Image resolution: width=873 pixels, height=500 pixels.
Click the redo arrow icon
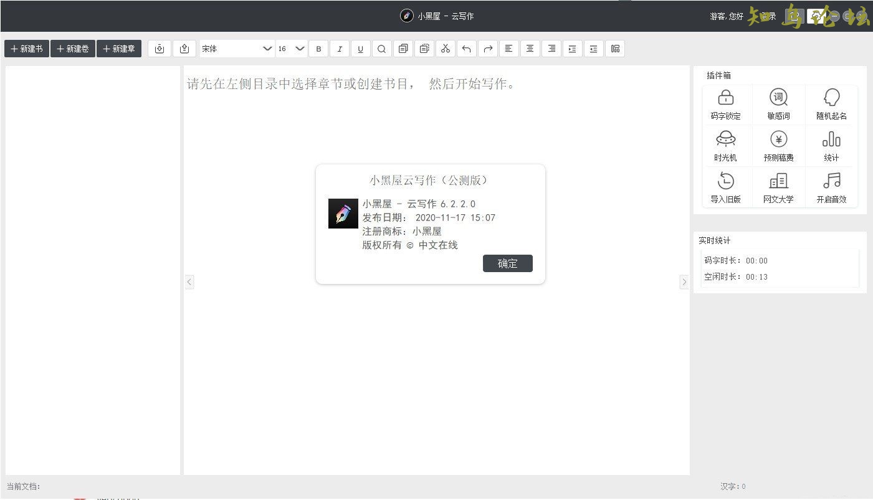(488, 49)
